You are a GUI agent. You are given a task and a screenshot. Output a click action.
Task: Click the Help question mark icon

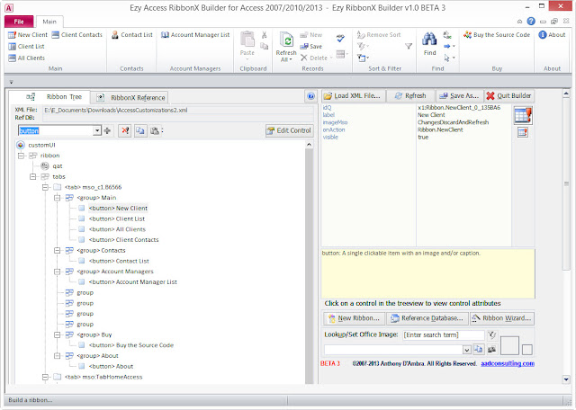[x=531, y=22]
